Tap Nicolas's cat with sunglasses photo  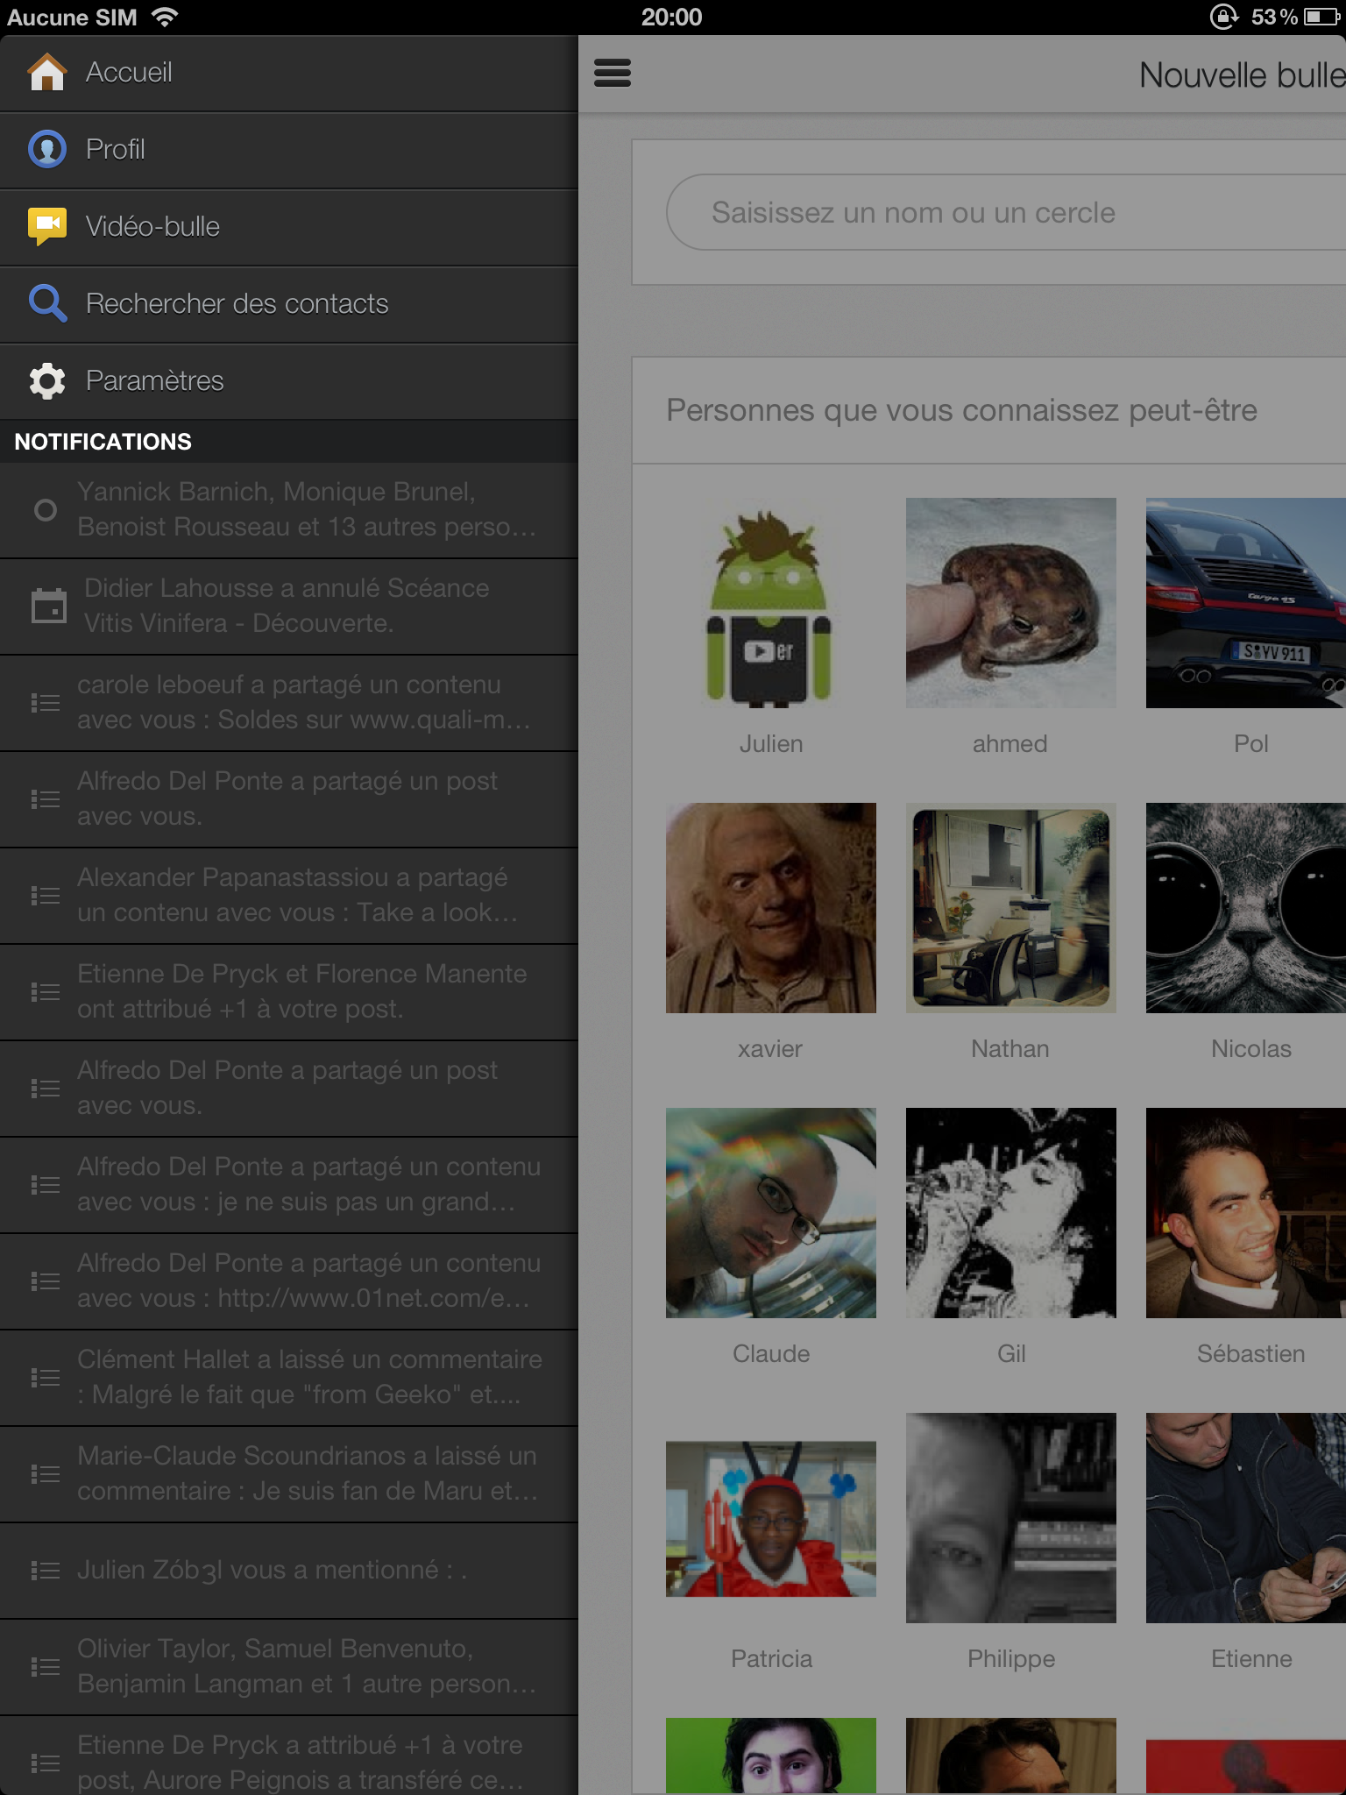click(x=1246, y=908)
